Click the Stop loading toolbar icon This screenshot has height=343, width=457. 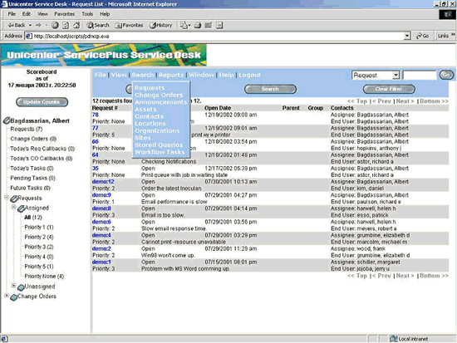tap(55, 26)
